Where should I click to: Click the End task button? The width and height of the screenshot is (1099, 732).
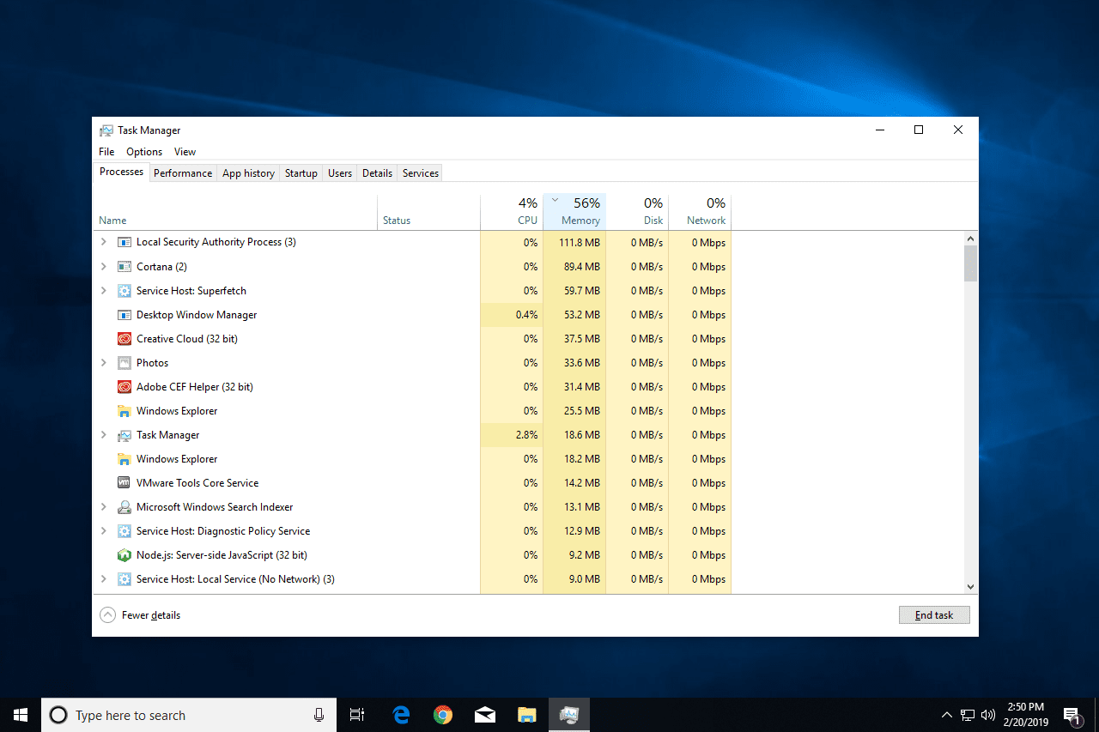[934, 614]
